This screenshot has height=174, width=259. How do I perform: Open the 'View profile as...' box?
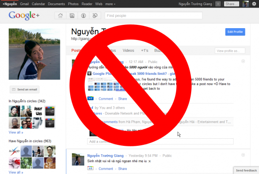tap(230, 51)
